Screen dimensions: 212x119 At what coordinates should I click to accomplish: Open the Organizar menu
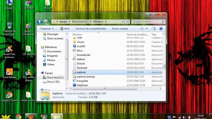pos(47,29)
